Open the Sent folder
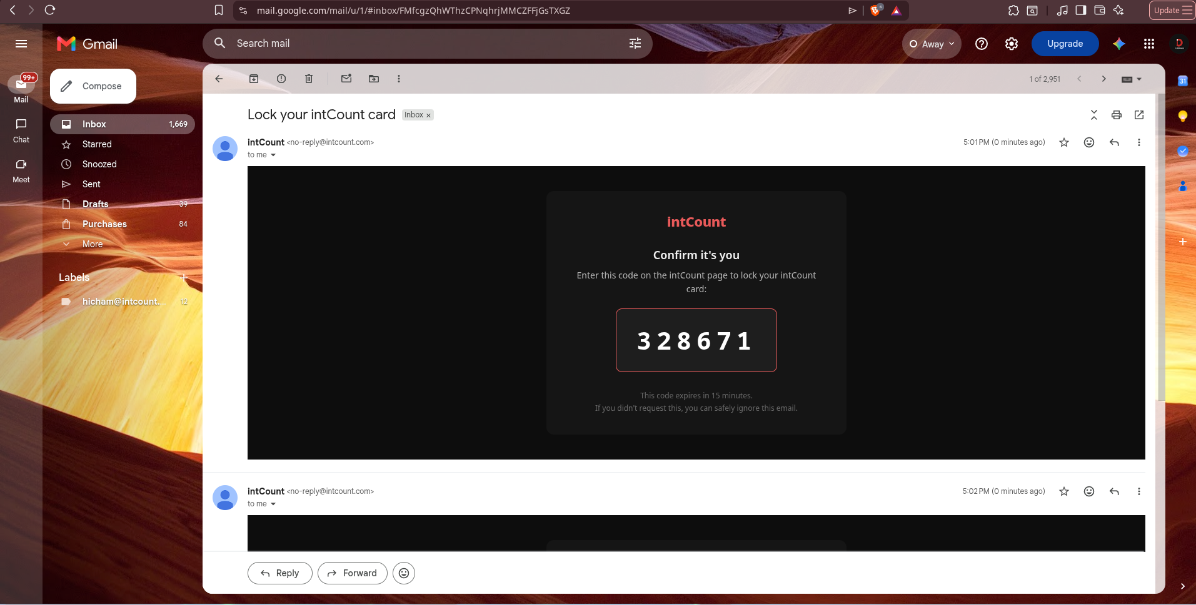1196x605 pixels. tap(123, 184)
